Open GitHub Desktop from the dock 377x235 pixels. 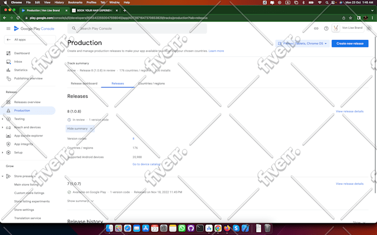pyautogui.click(x=191, y=228)
